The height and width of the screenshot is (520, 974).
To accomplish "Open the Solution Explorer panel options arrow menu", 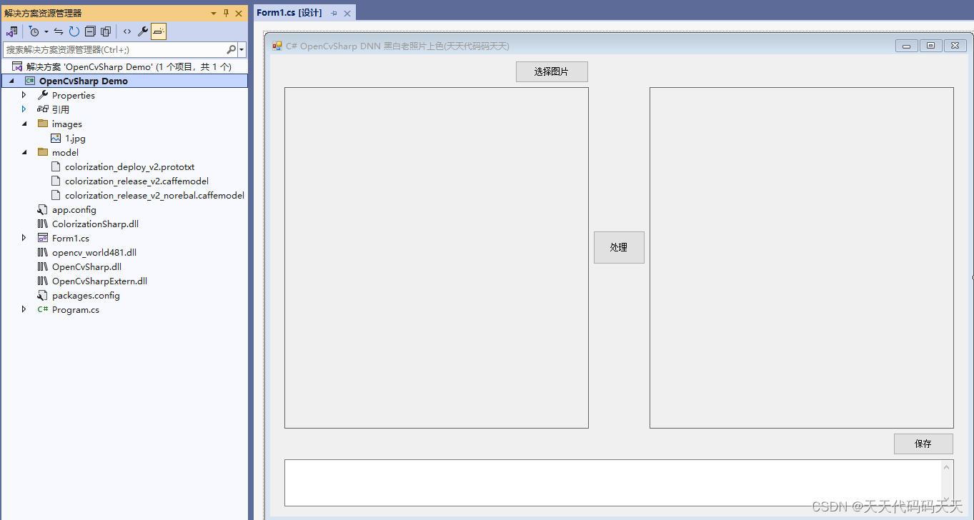I will [212, 12].
